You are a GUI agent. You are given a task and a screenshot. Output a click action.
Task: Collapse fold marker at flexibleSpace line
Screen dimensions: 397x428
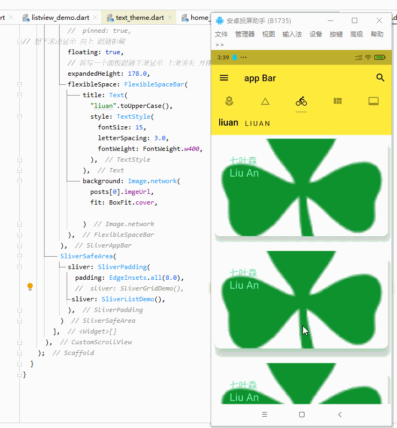pos(19,85)
